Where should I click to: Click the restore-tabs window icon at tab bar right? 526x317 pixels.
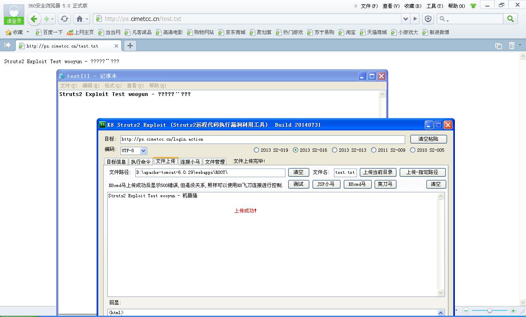tap(498, 46)
